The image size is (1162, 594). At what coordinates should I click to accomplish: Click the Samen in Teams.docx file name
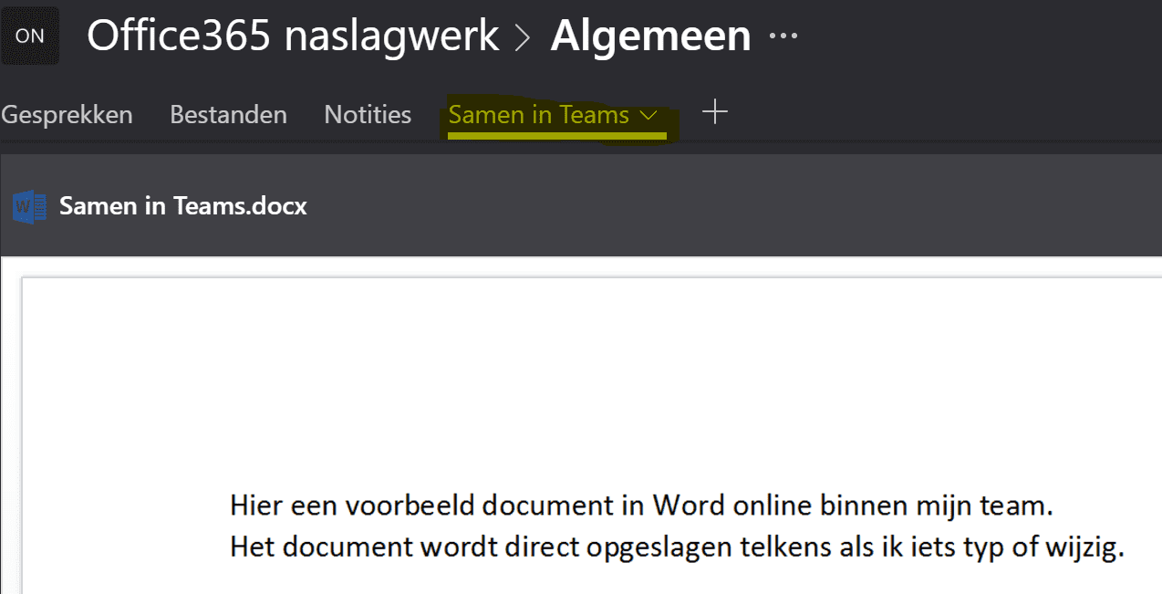tap(182, 206)
